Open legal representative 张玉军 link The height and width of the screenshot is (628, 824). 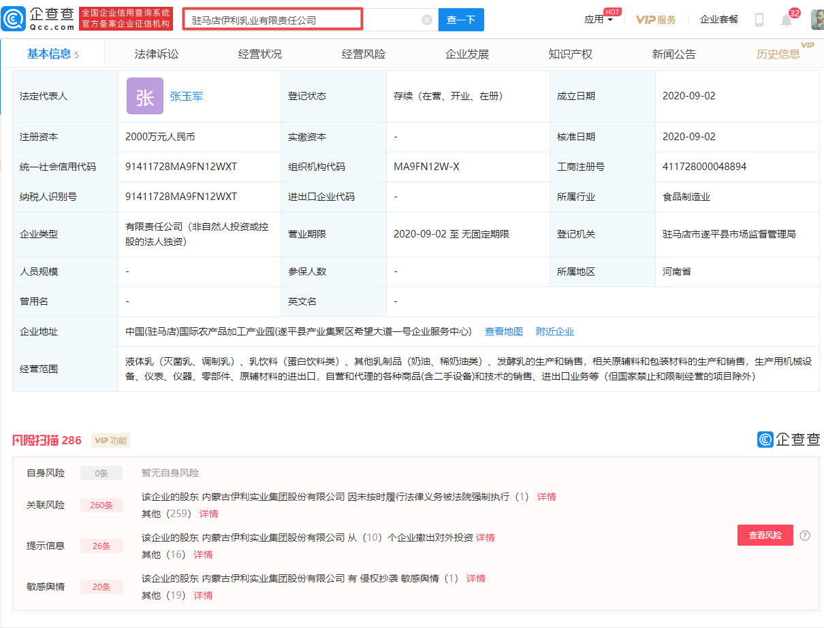187,97
